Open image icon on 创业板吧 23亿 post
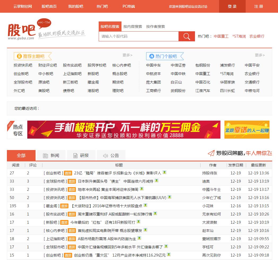 164,172
